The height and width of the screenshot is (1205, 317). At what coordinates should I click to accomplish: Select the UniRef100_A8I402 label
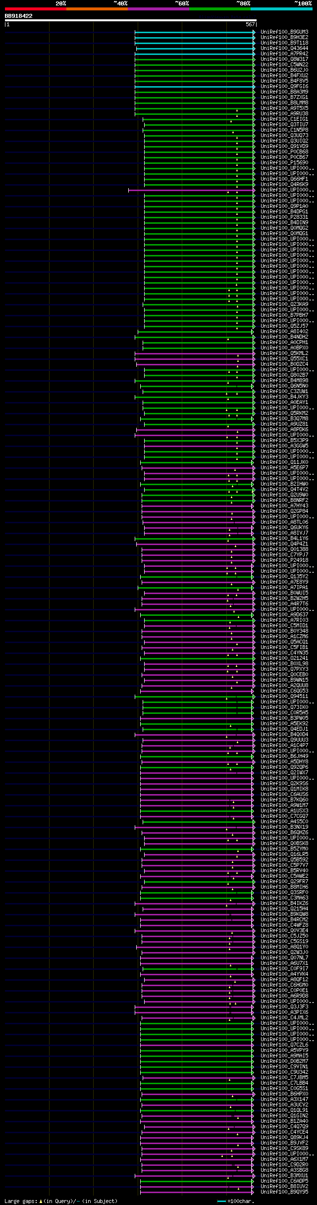click(x=284, y=332)
